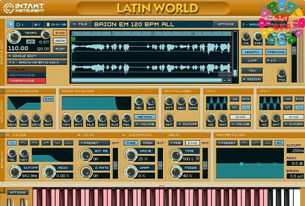Viewport: 305px width, 206px height.
Task: Select the high-pass filter shape icon in the Filter section
Action: [x=46, y=143]
